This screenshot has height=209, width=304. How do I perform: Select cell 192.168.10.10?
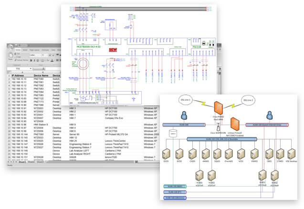19,79
